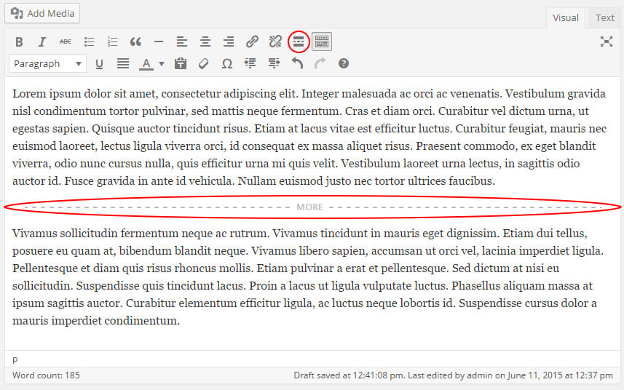Expand the text color dropdown arrow
624x390 pixels.
[162, 64]
